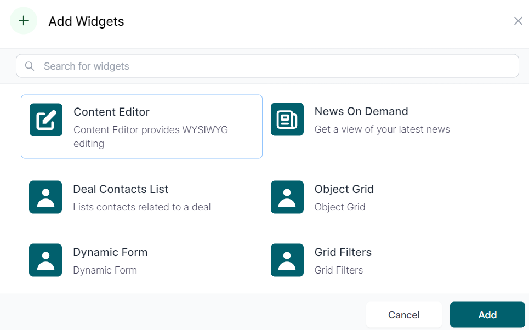529x330 pixels.
Task: Click the Dynamic Form widget title
Action: pyautogui.click(x=110, y=252)
